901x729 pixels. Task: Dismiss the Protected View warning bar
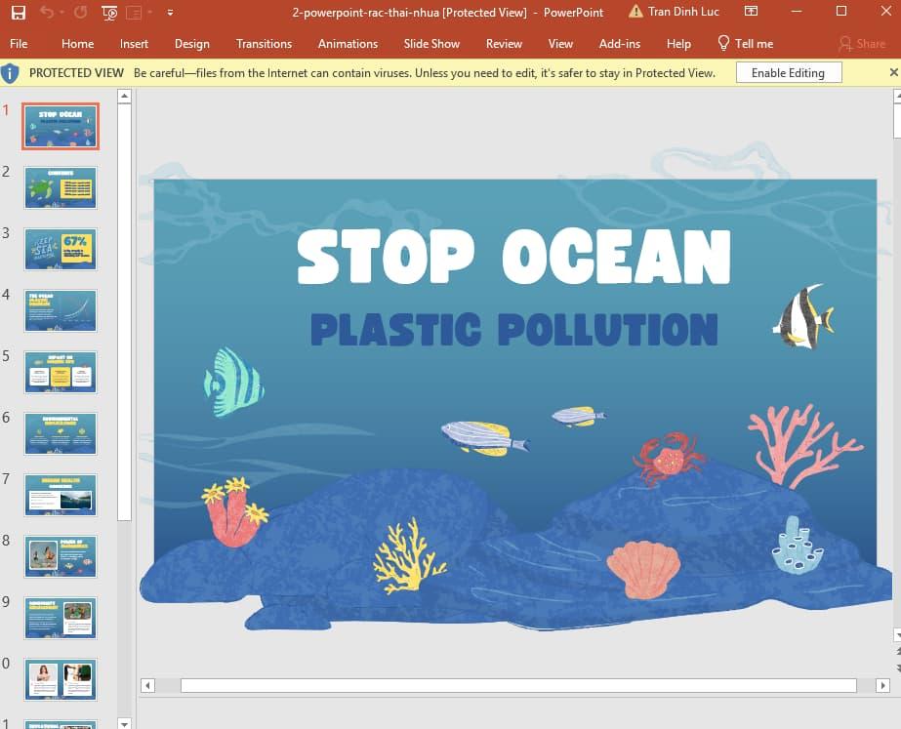(893, 72)
